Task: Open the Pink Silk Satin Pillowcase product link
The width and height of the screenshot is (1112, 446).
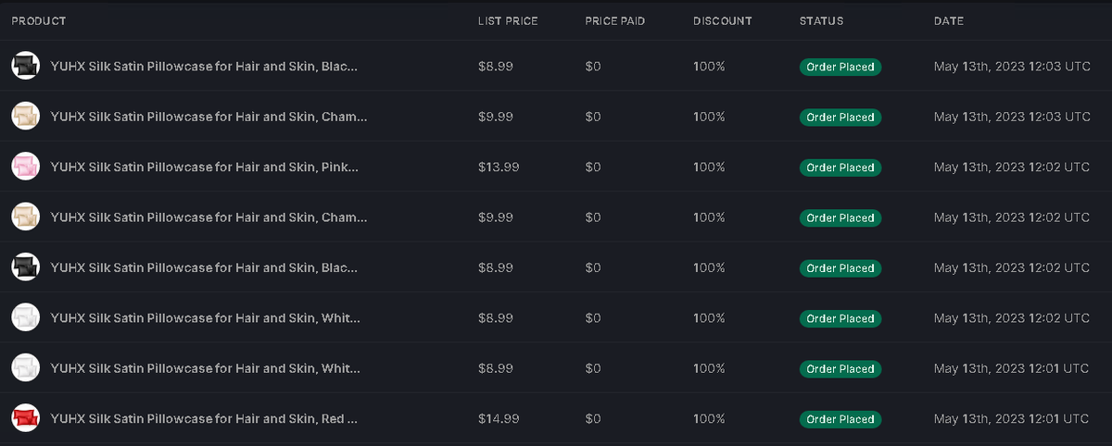Action: 205,167
